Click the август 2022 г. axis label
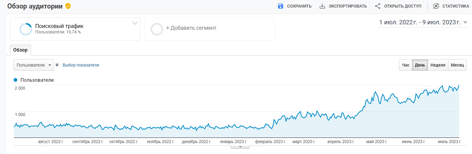Screen dimensions: 472x154 [x=51, y=142]
